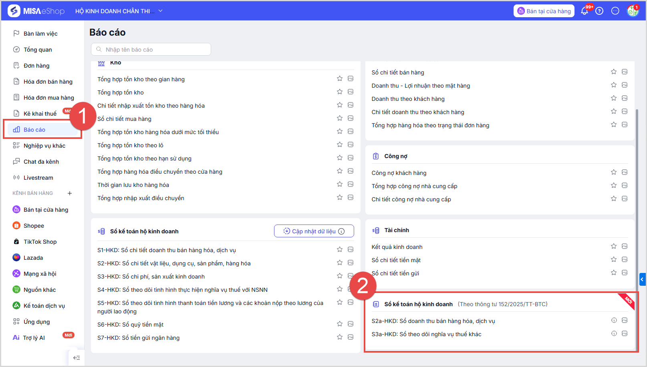This screenshot has width=647, height=367.
Task: Star the Tổng hợp tồn kho report
Action: [x=340, y=92]
